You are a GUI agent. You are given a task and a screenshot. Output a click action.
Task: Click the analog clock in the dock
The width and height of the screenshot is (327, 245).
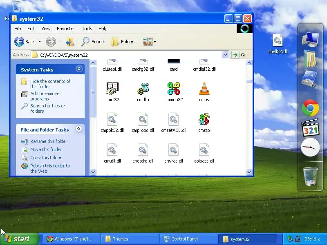[x=310, y=147]
